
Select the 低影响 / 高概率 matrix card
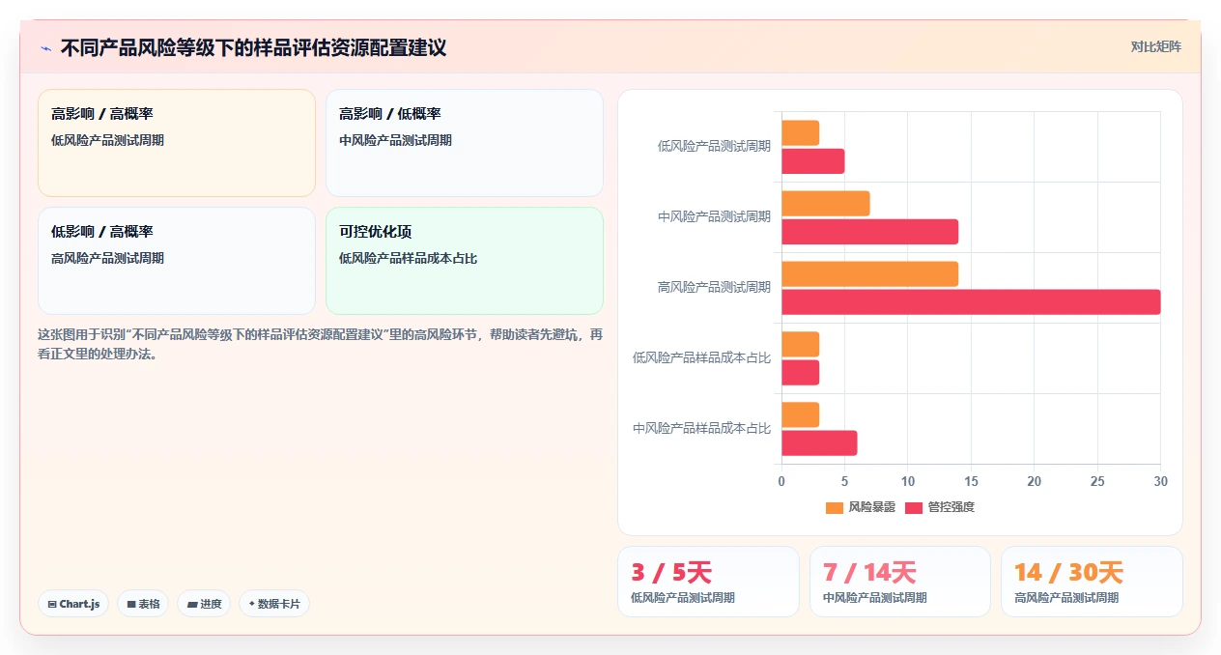click(x=177, y=261)
